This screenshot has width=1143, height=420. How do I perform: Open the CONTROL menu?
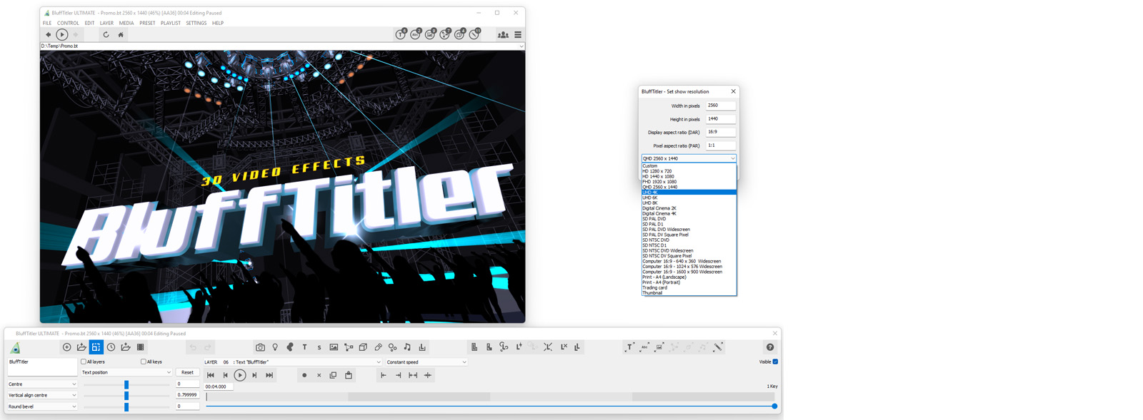click(68, 23)
